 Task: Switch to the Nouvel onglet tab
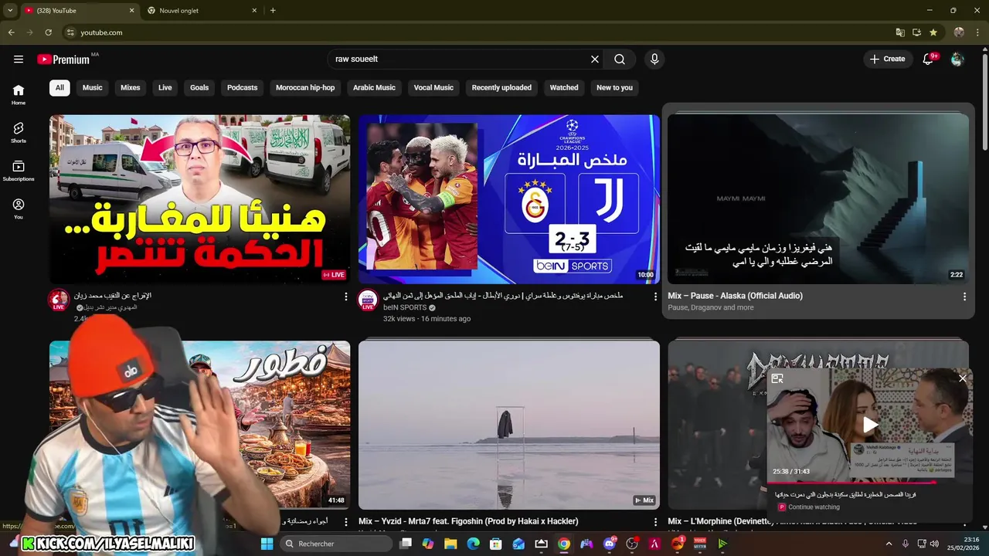[202, 10]
